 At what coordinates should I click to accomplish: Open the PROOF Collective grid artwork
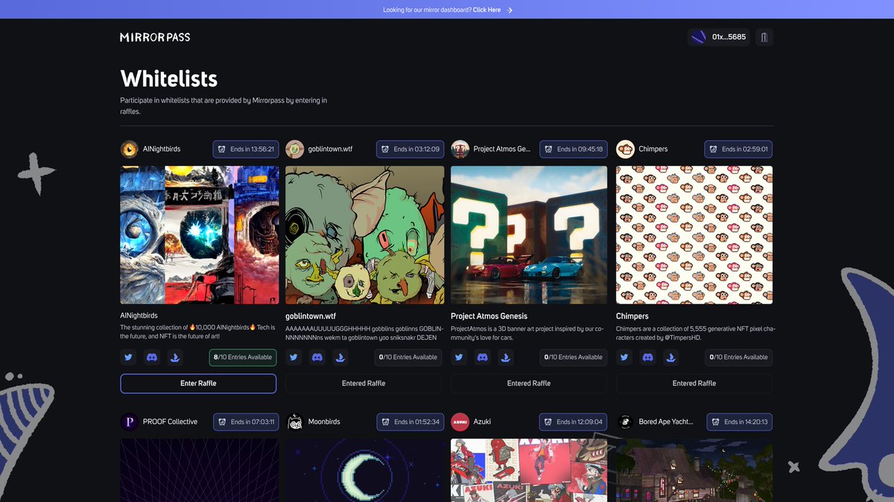(200, 470)
